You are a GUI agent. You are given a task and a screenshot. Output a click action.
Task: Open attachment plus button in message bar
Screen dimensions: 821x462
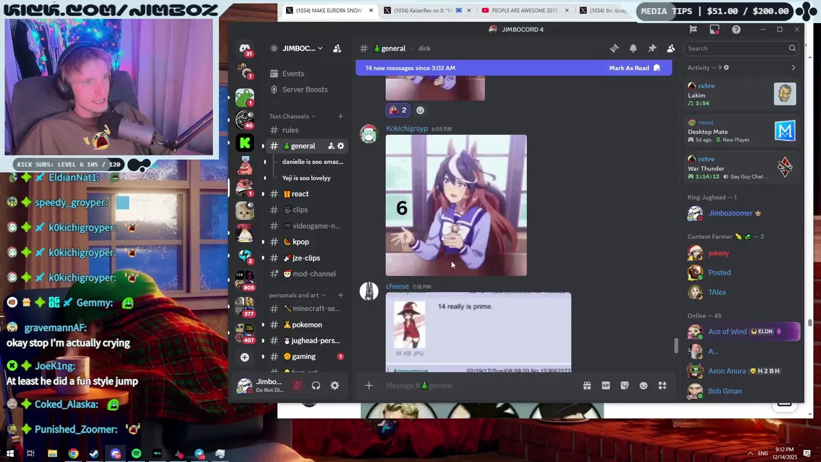369,386
